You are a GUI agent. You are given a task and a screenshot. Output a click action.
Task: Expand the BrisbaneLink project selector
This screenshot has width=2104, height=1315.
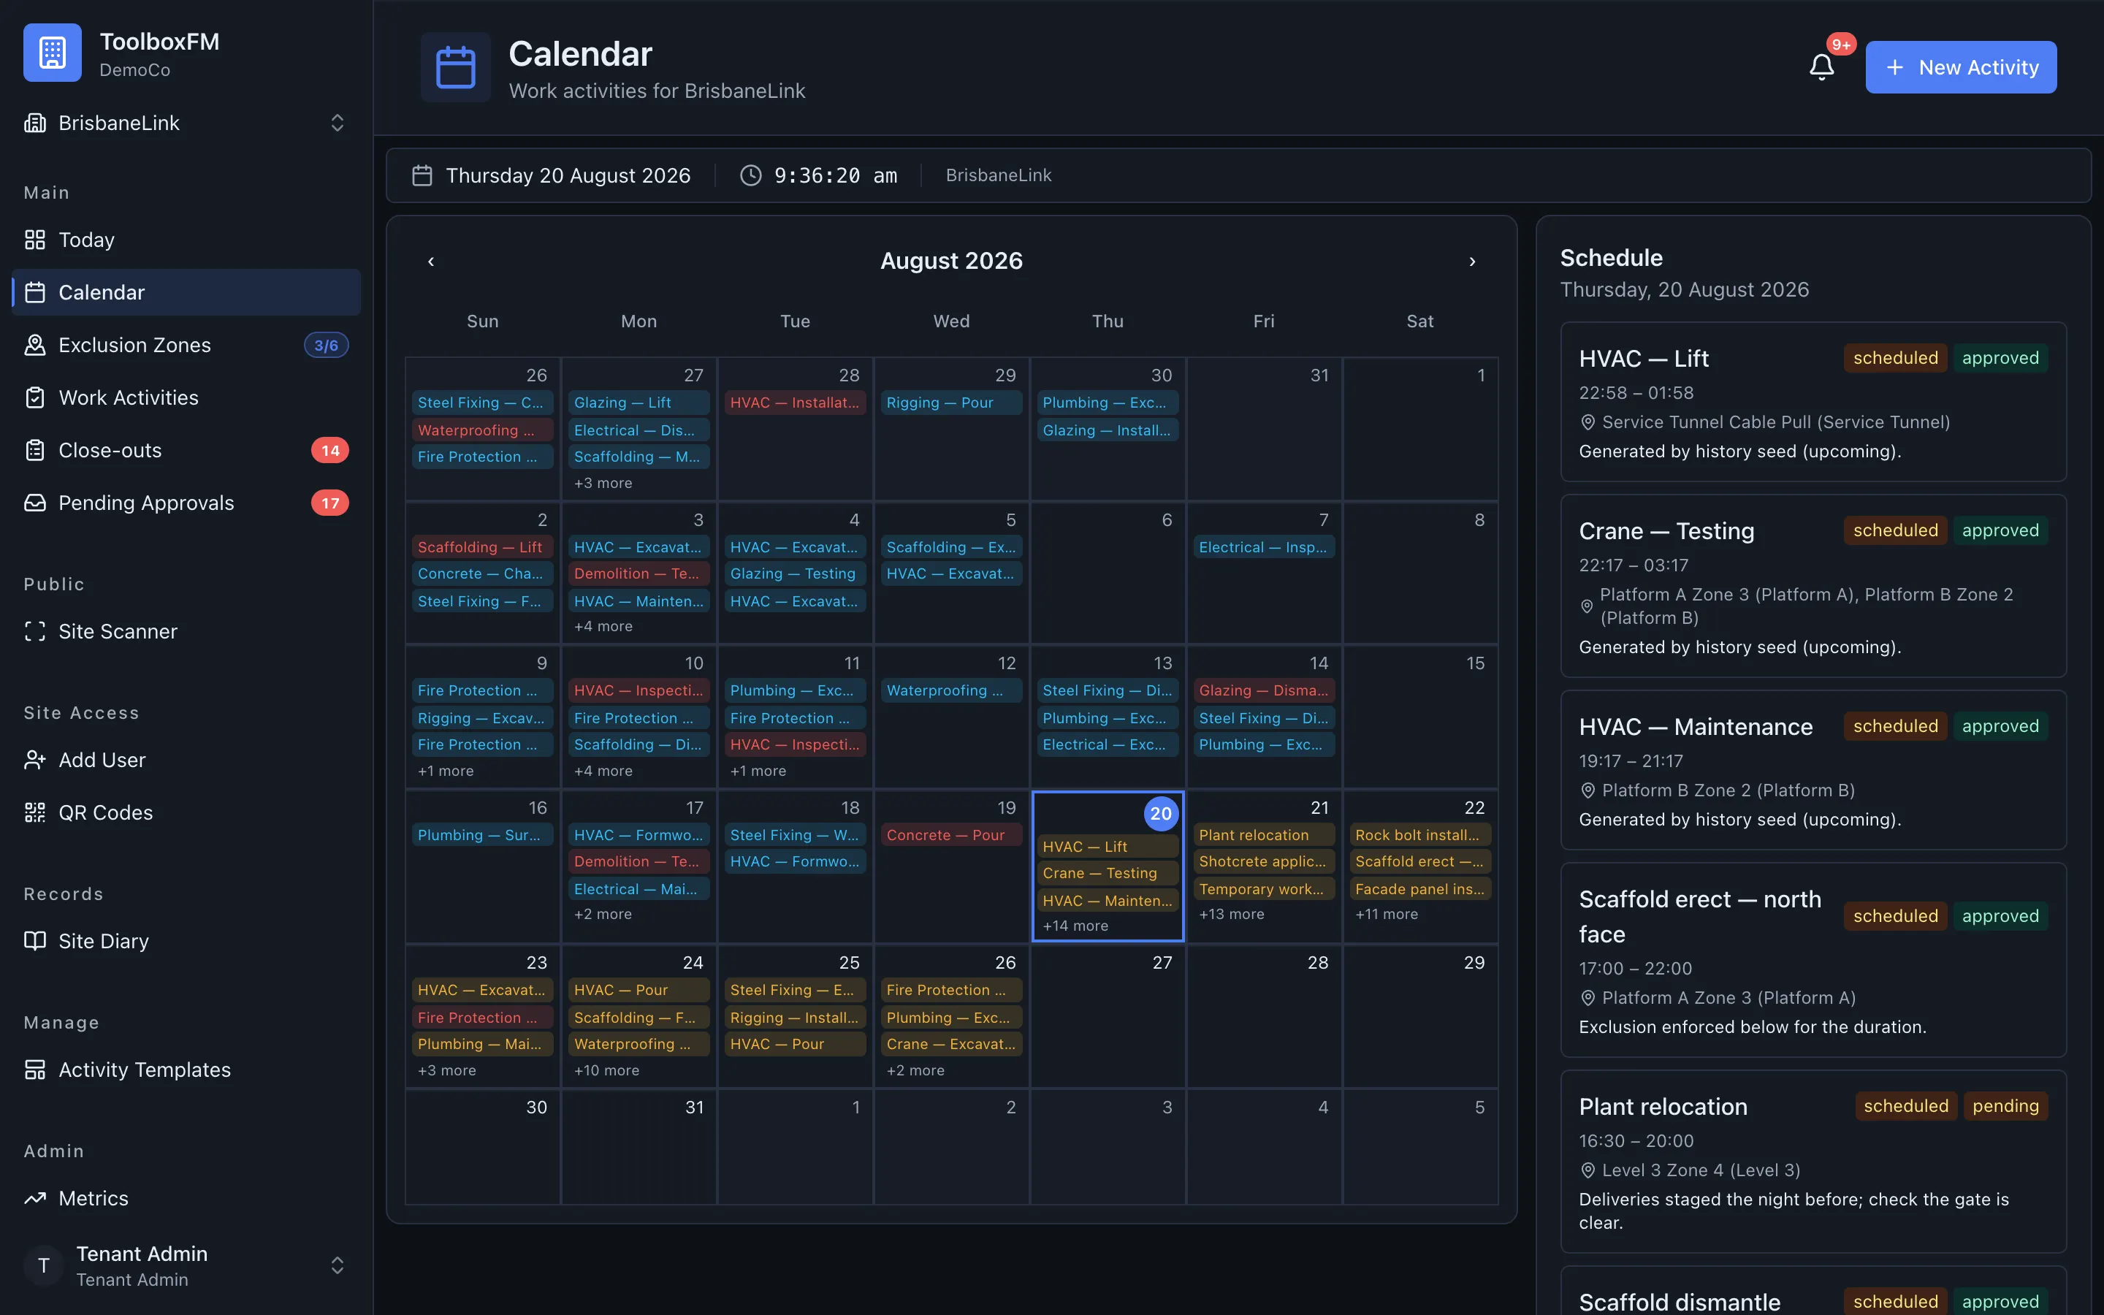(x=186, y=123)
